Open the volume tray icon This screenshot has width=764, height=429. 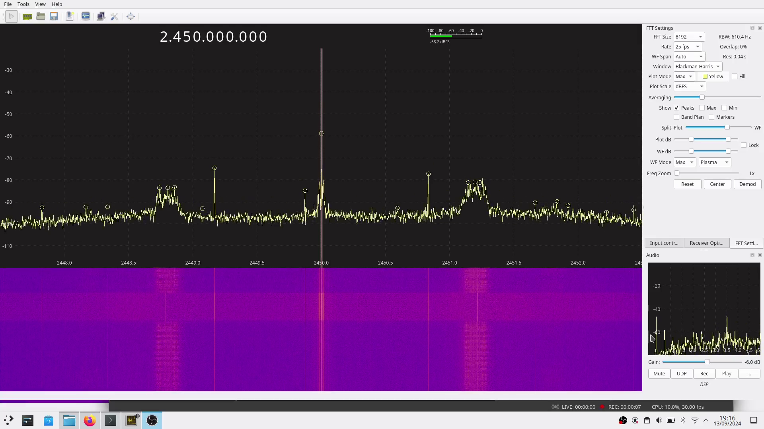tap(659, 420)
